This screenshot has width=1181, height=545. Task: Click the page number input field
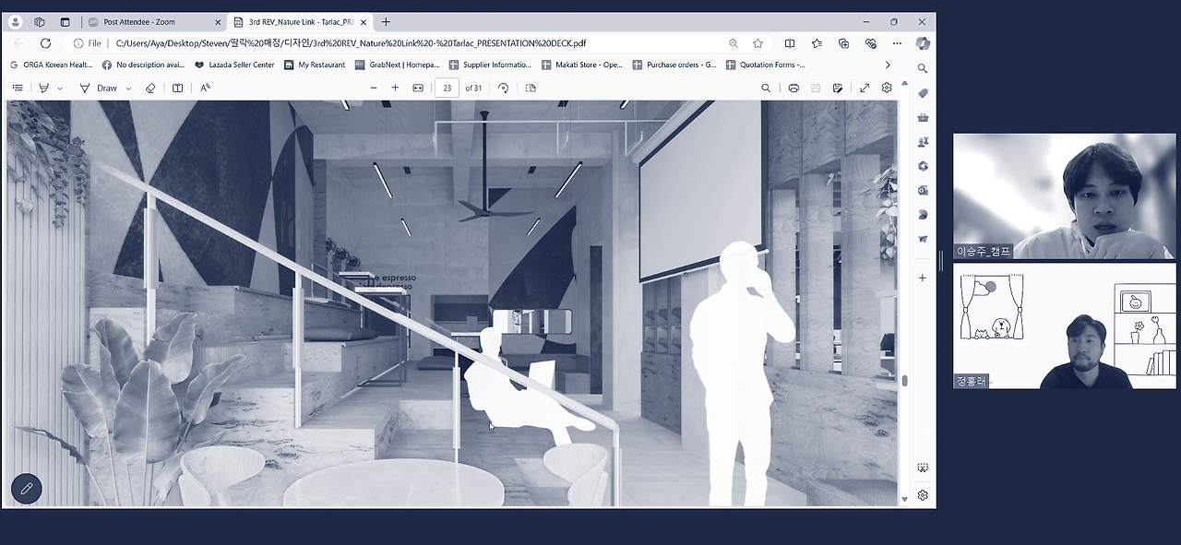coord(447,88)
